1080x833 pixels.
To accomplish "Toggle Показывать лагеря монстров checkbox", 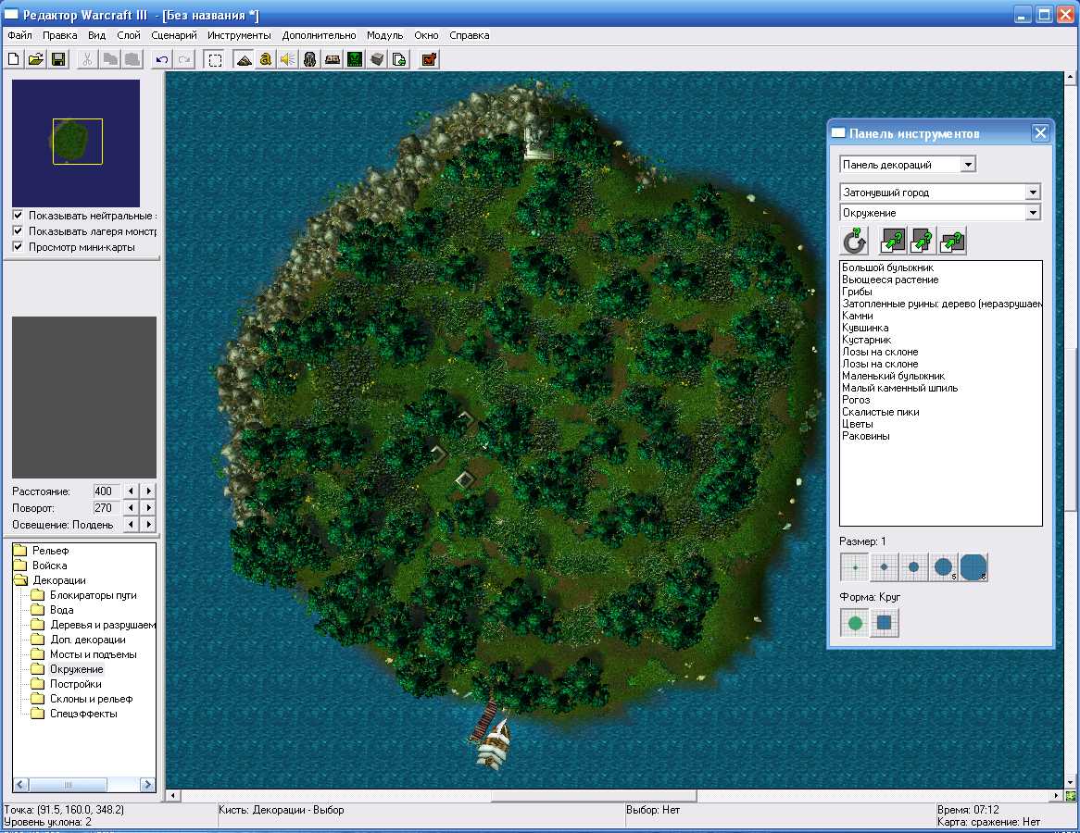I will point(18,231).
